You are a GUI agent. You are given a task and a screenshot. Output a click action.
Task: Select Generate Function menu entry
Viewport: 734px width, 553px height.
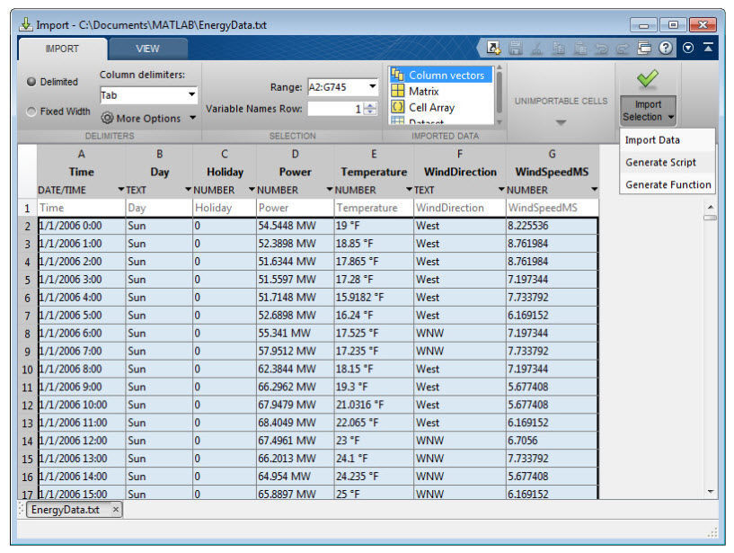668,184
